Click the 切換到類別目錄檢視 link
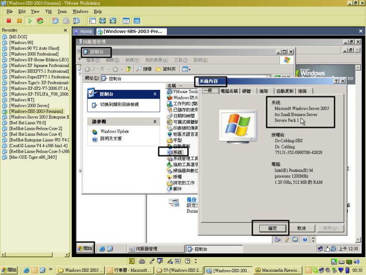366x275 pixels. coord(119,104)
